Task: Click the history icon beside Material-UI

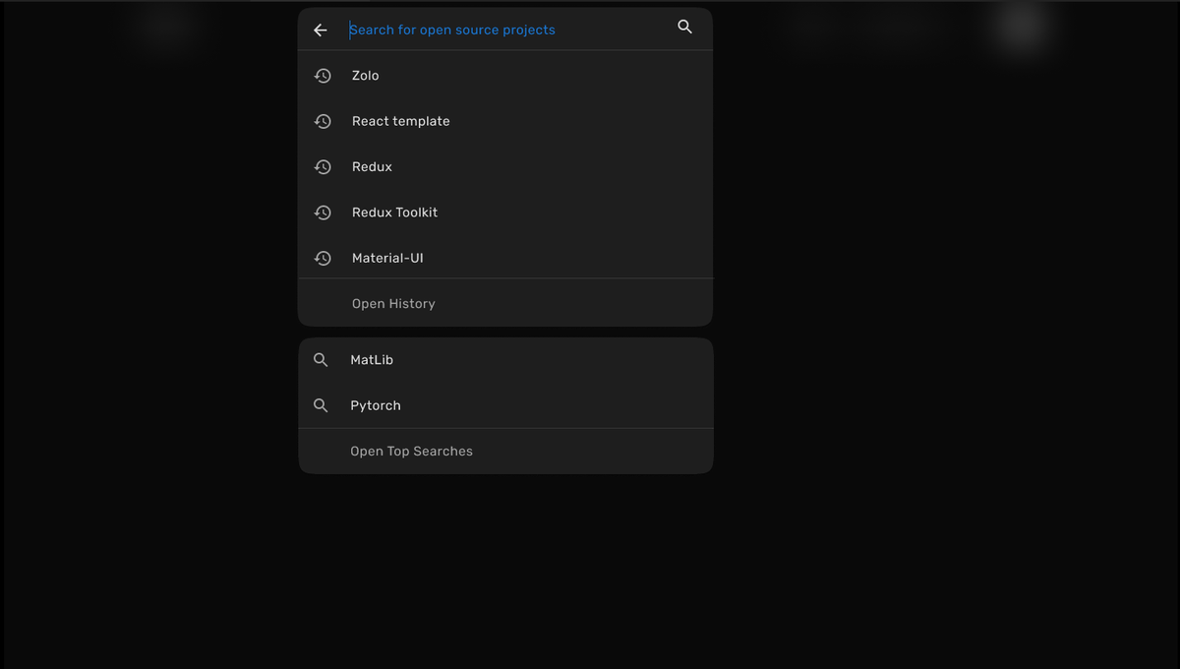Action: pos(323,258)
